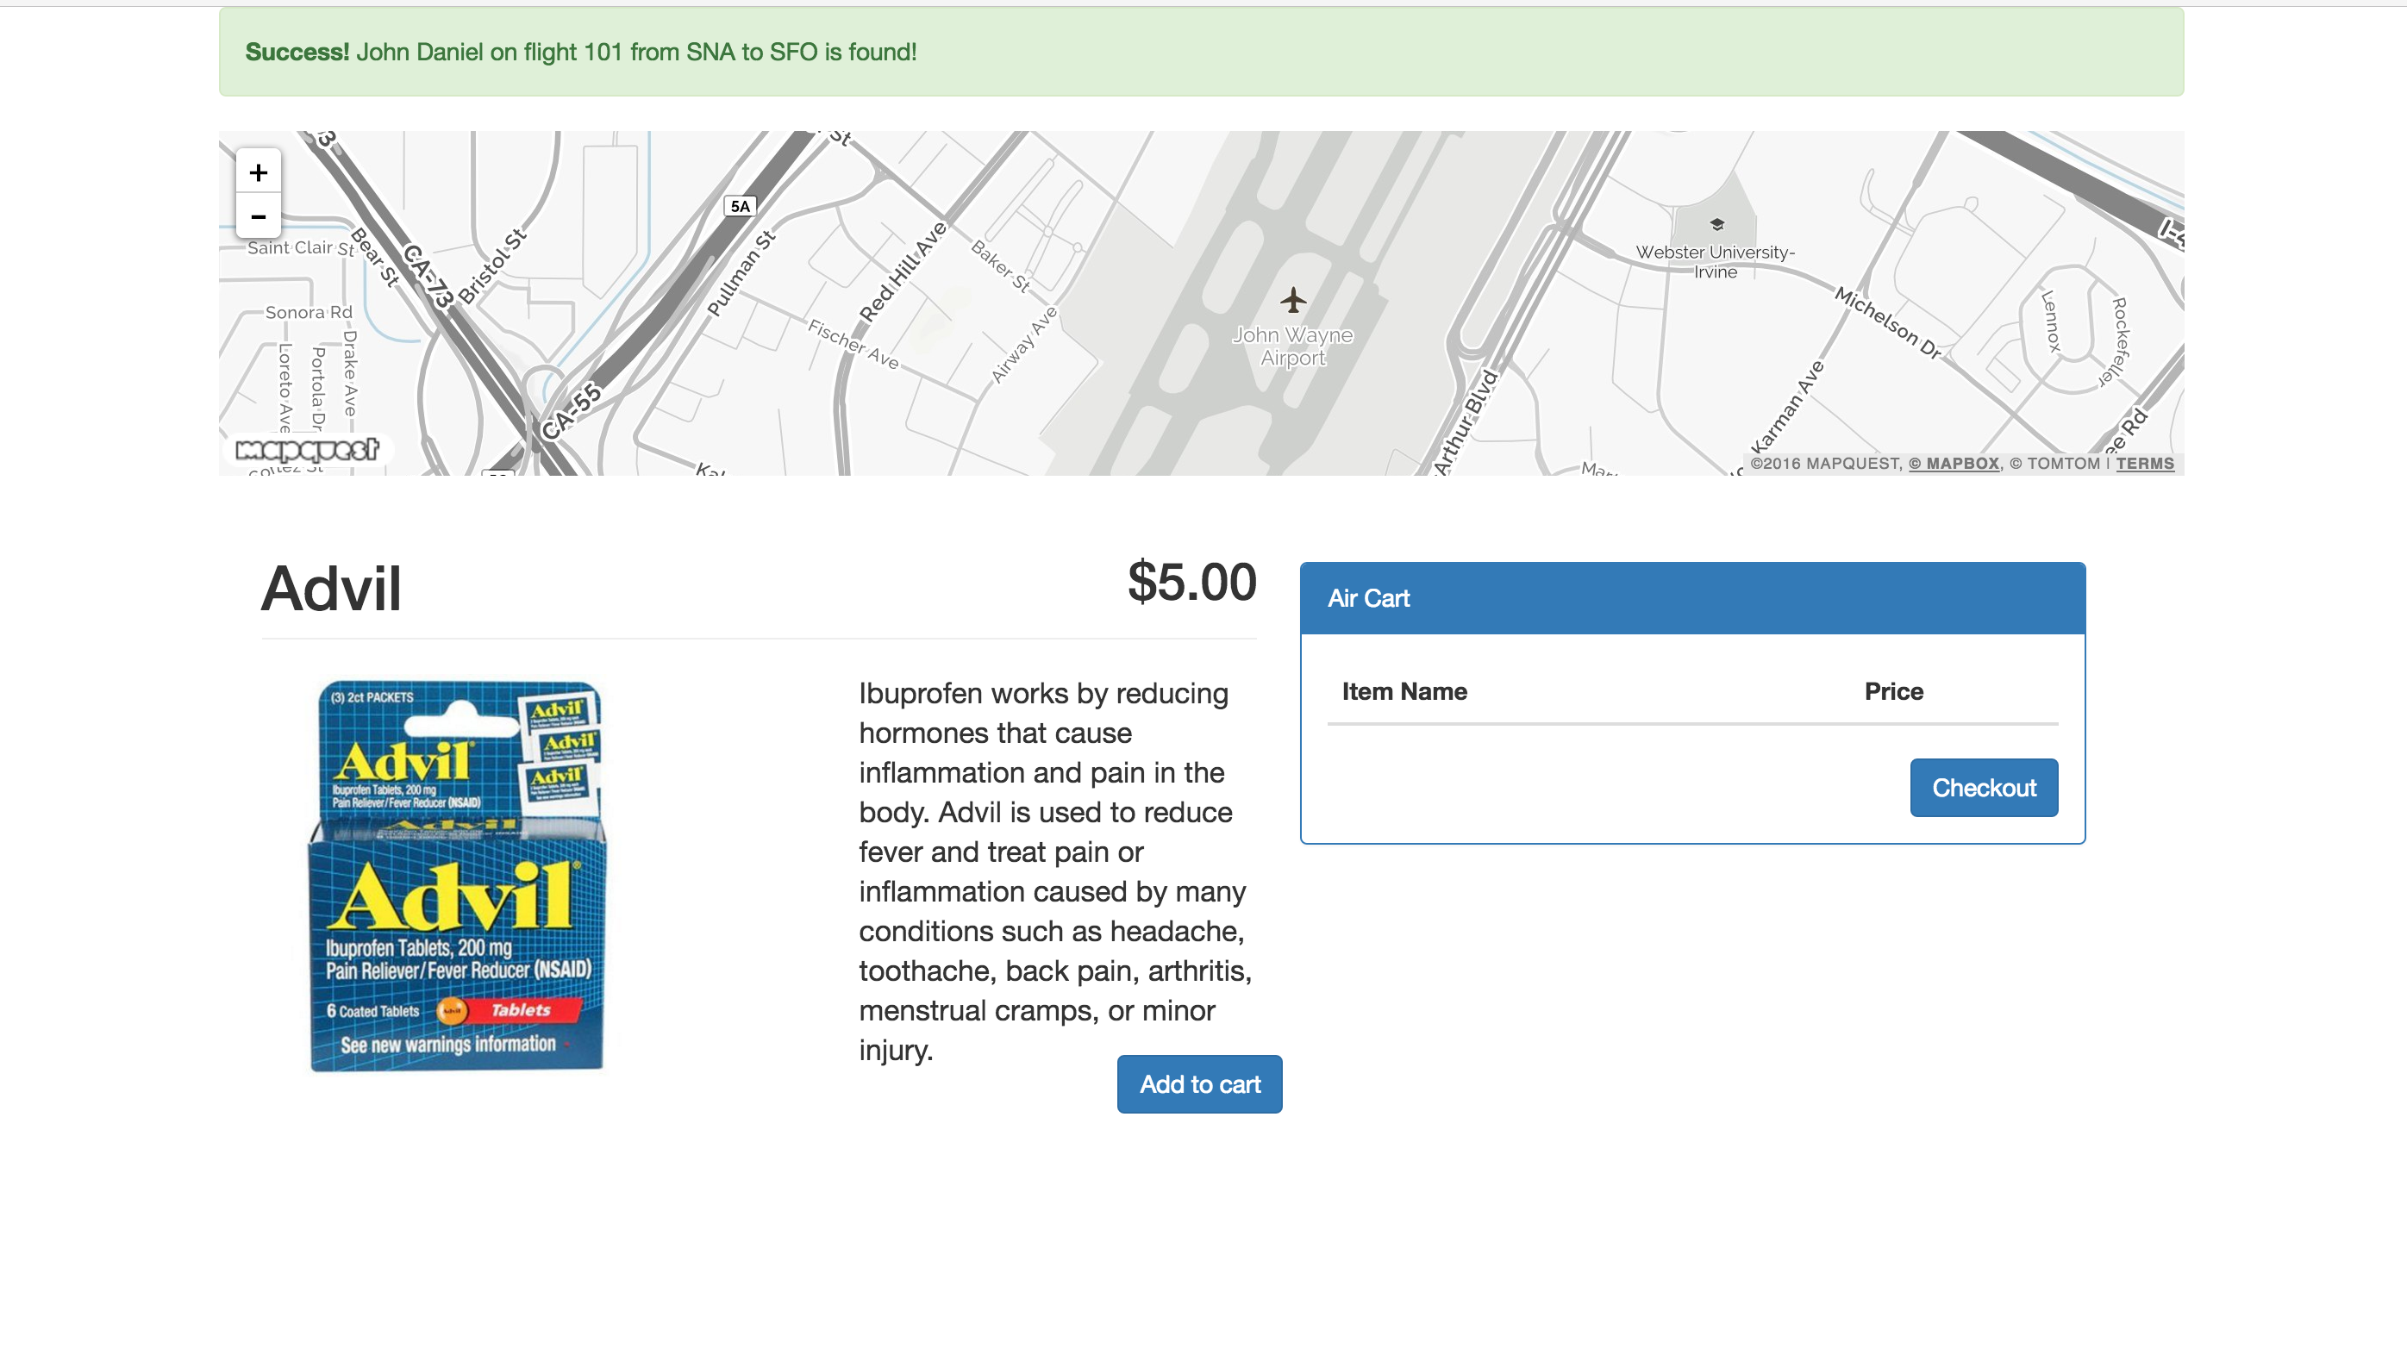This screenshot has width=2407, height=1348.
Task: Click the CA-55 highway label
Action: point(571,412)
